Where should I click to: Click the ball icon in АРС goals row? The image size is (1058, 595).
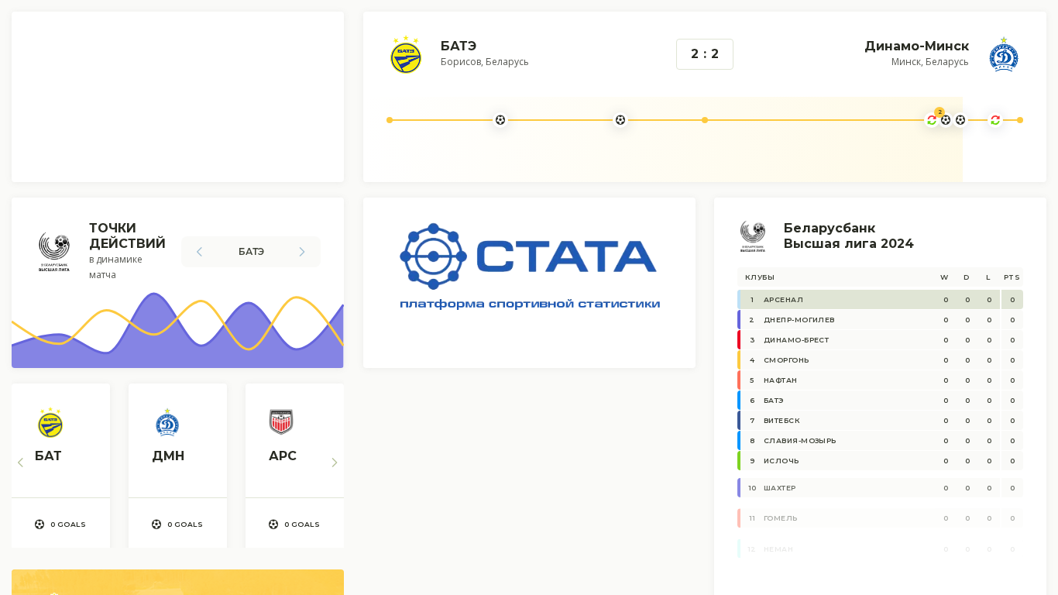[x=273, y=524]
